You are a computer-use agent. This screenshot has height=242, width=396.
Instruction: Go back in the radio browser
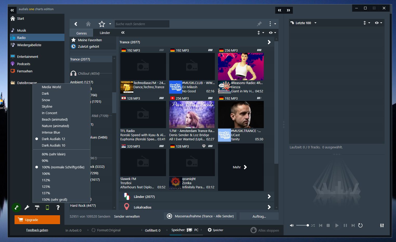tap(76, 24)
